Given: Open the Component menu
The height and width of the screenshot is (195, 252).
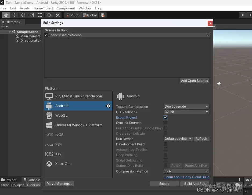Looking at the screenshot, I should point(66,8).
